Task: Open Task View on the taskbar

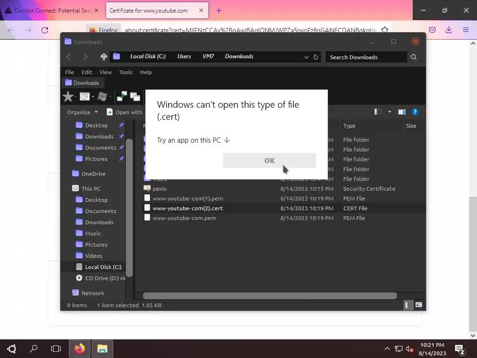Action: (56, 349)
